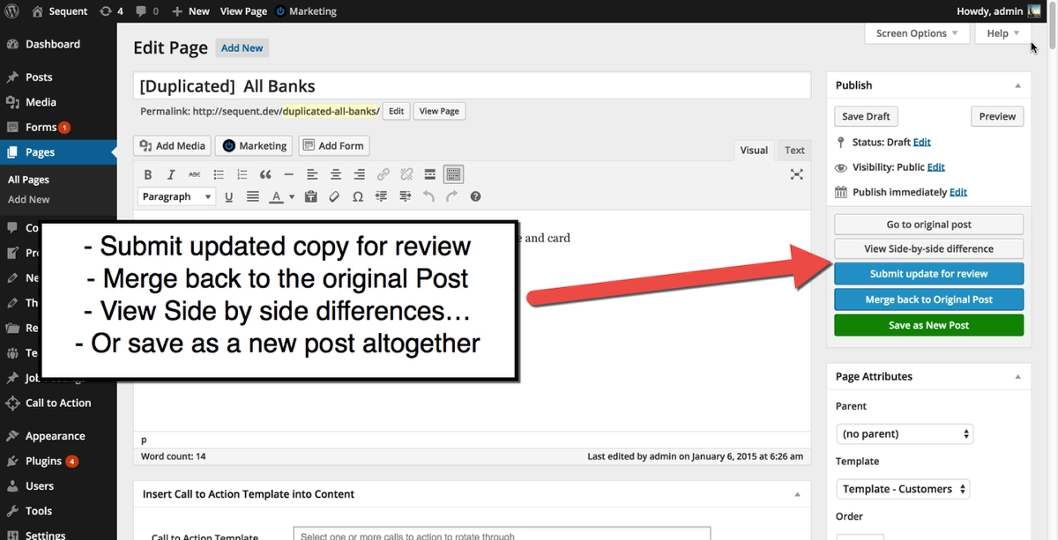Screen dimensions: 1058x540
Task: Click Merge back to Original Post
Action: (x=929, y=300)
